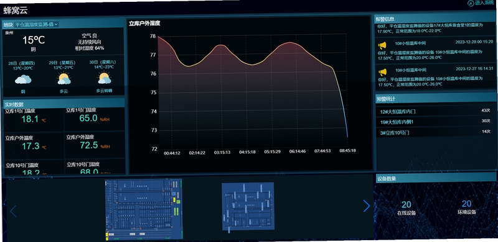498x242 pixels.
Task: Open the 进入系统 link
Action: (485, 3)
